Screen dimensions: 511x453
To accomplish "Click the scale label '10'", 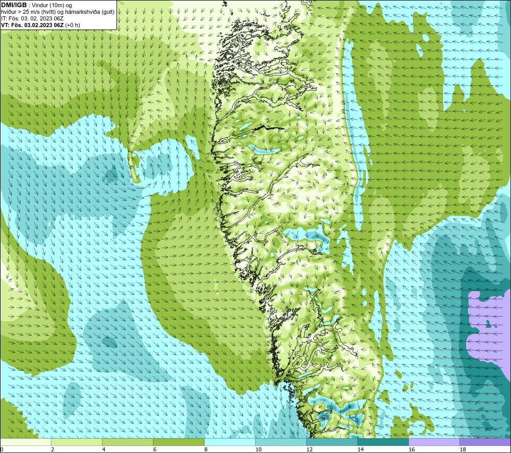I will click(258, 449).
